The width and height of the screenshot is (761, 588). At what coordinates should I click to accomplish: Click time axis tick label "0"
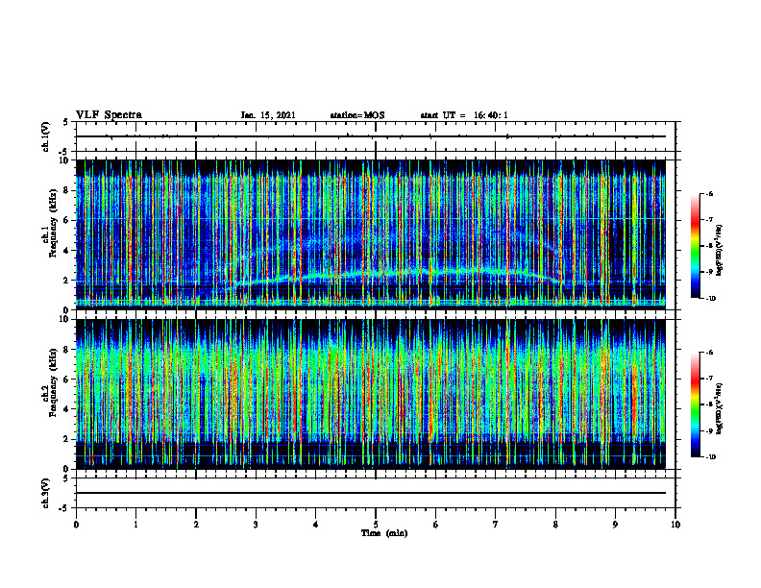[76, 525]
